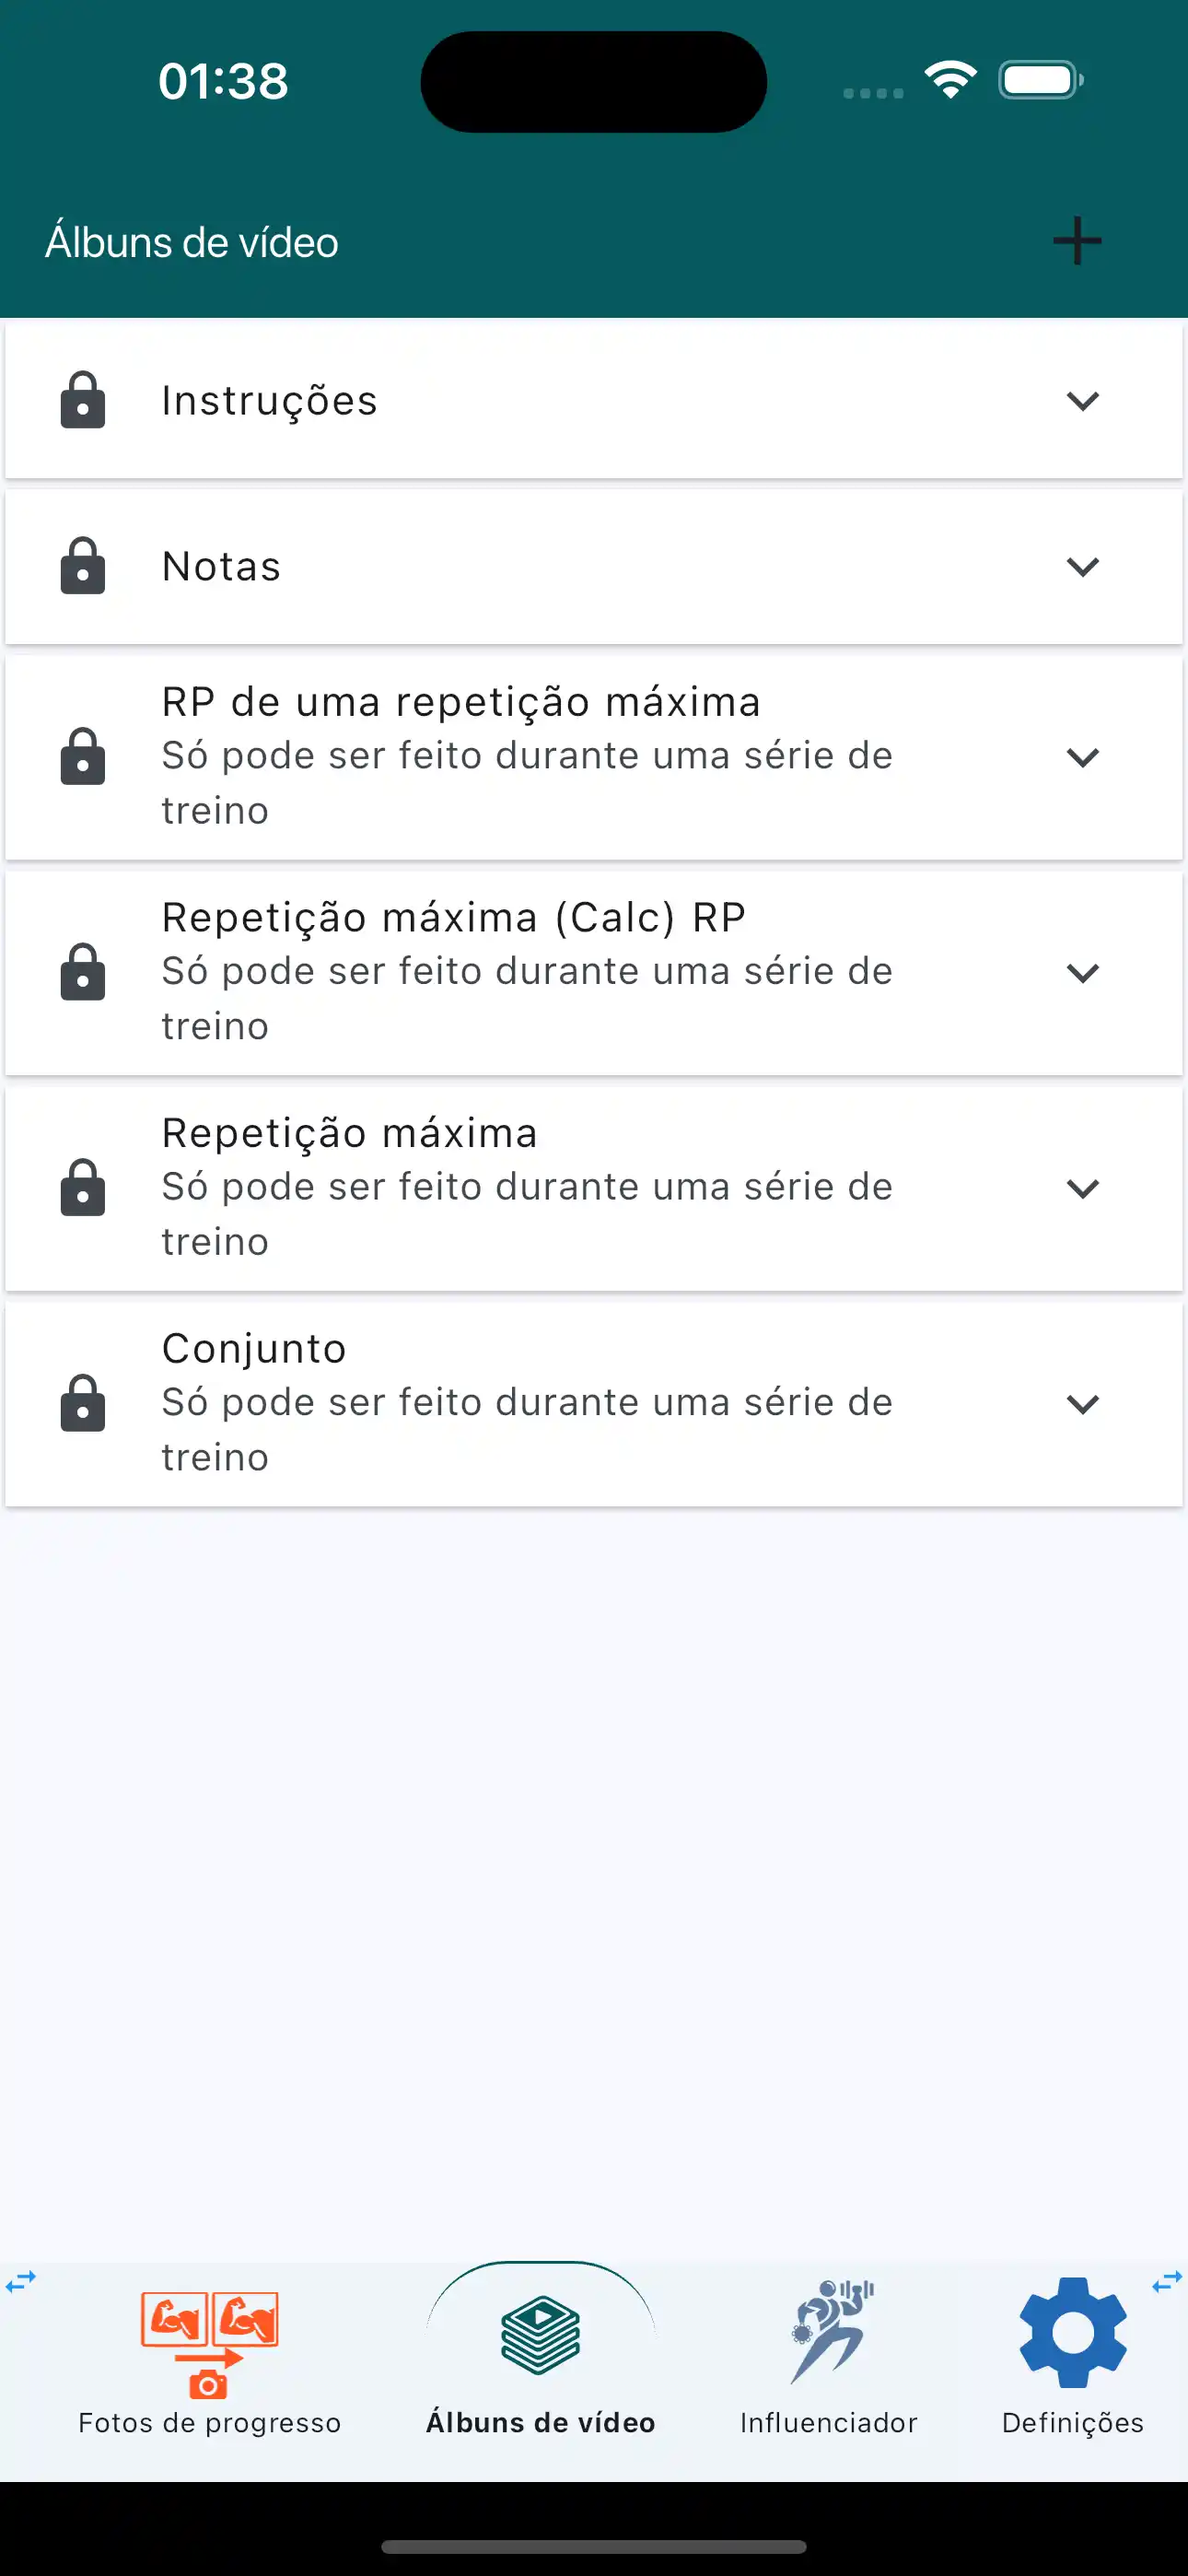Tap the plus icon to add album
Image resolution: width=1188 pixels, height=2576 pixels.
pos(1077,241)
